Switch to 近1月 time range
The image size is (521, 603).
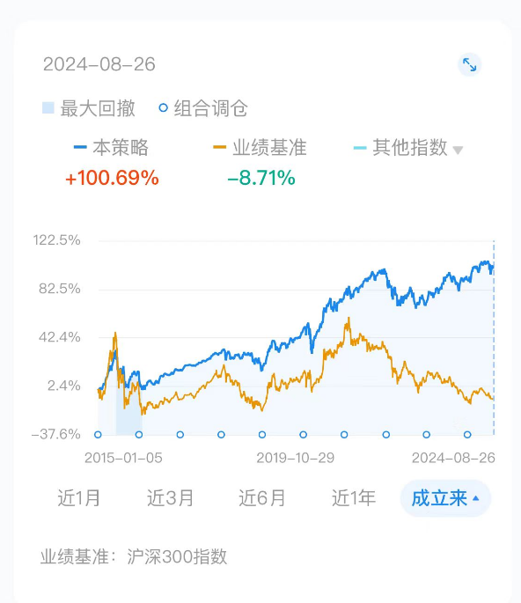coord(79,498)
